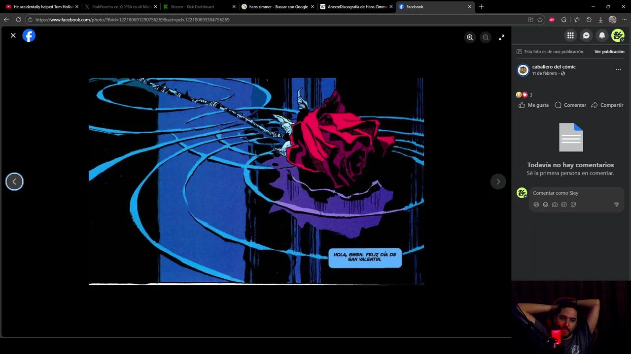This screenshot has height=354, width=631.
Task: Switch to hans zimmer Google search tab
Action: coord(277,7)
